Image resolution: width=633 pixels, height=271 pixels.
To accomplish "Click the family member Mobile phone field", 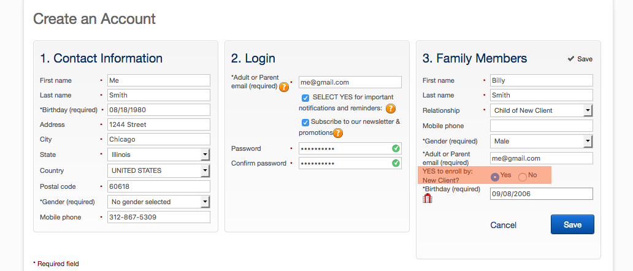I will [542, 126].
